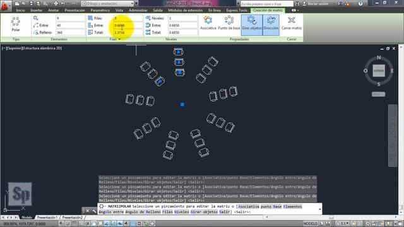
Task: Click the Niveles count field showing 1
Action: (x=183, y=18)
